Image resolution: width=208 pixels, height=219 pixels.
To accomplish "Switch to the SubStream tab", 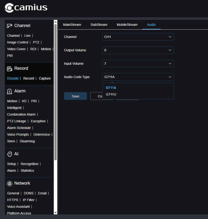I will 99,25.
